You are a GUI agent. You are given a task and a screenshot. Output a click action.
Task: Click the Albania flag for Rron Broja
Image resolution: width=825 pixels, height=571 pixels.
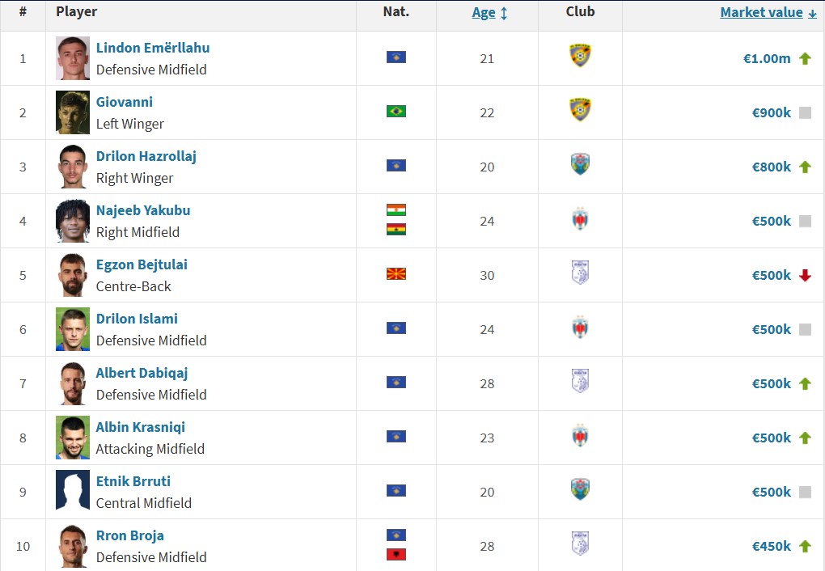click(396, 554)
